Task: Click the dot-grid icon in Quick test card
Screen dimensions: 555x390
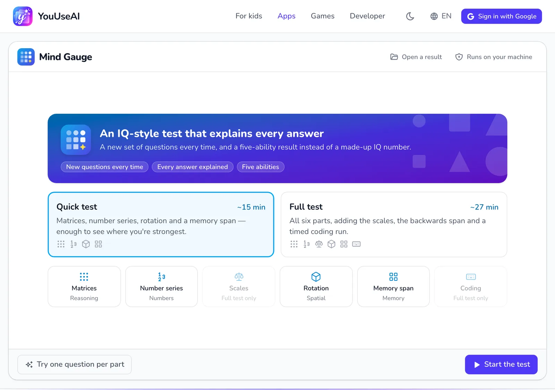Action: [x=61, y=244]
